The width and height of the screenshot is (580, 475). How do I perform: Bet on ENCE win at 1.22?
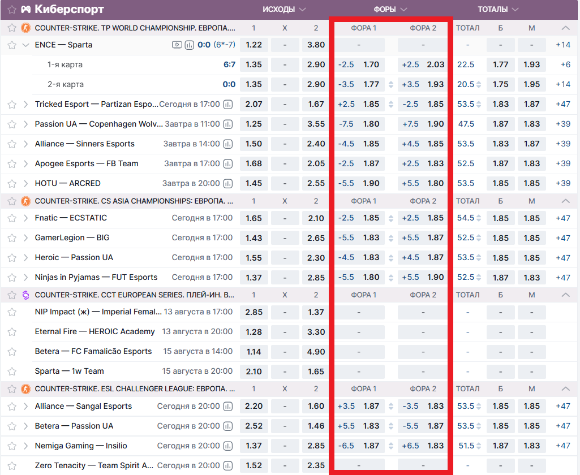254,45
